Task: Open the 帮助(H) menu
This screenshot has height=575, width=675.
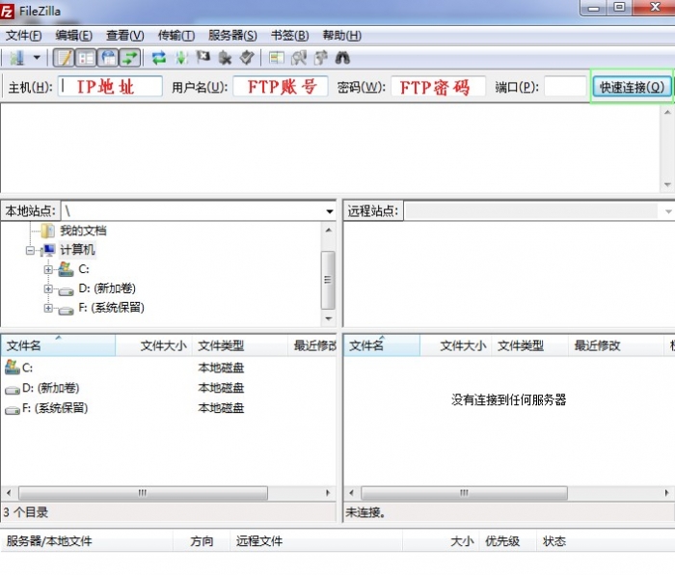Action: [341, 36]
